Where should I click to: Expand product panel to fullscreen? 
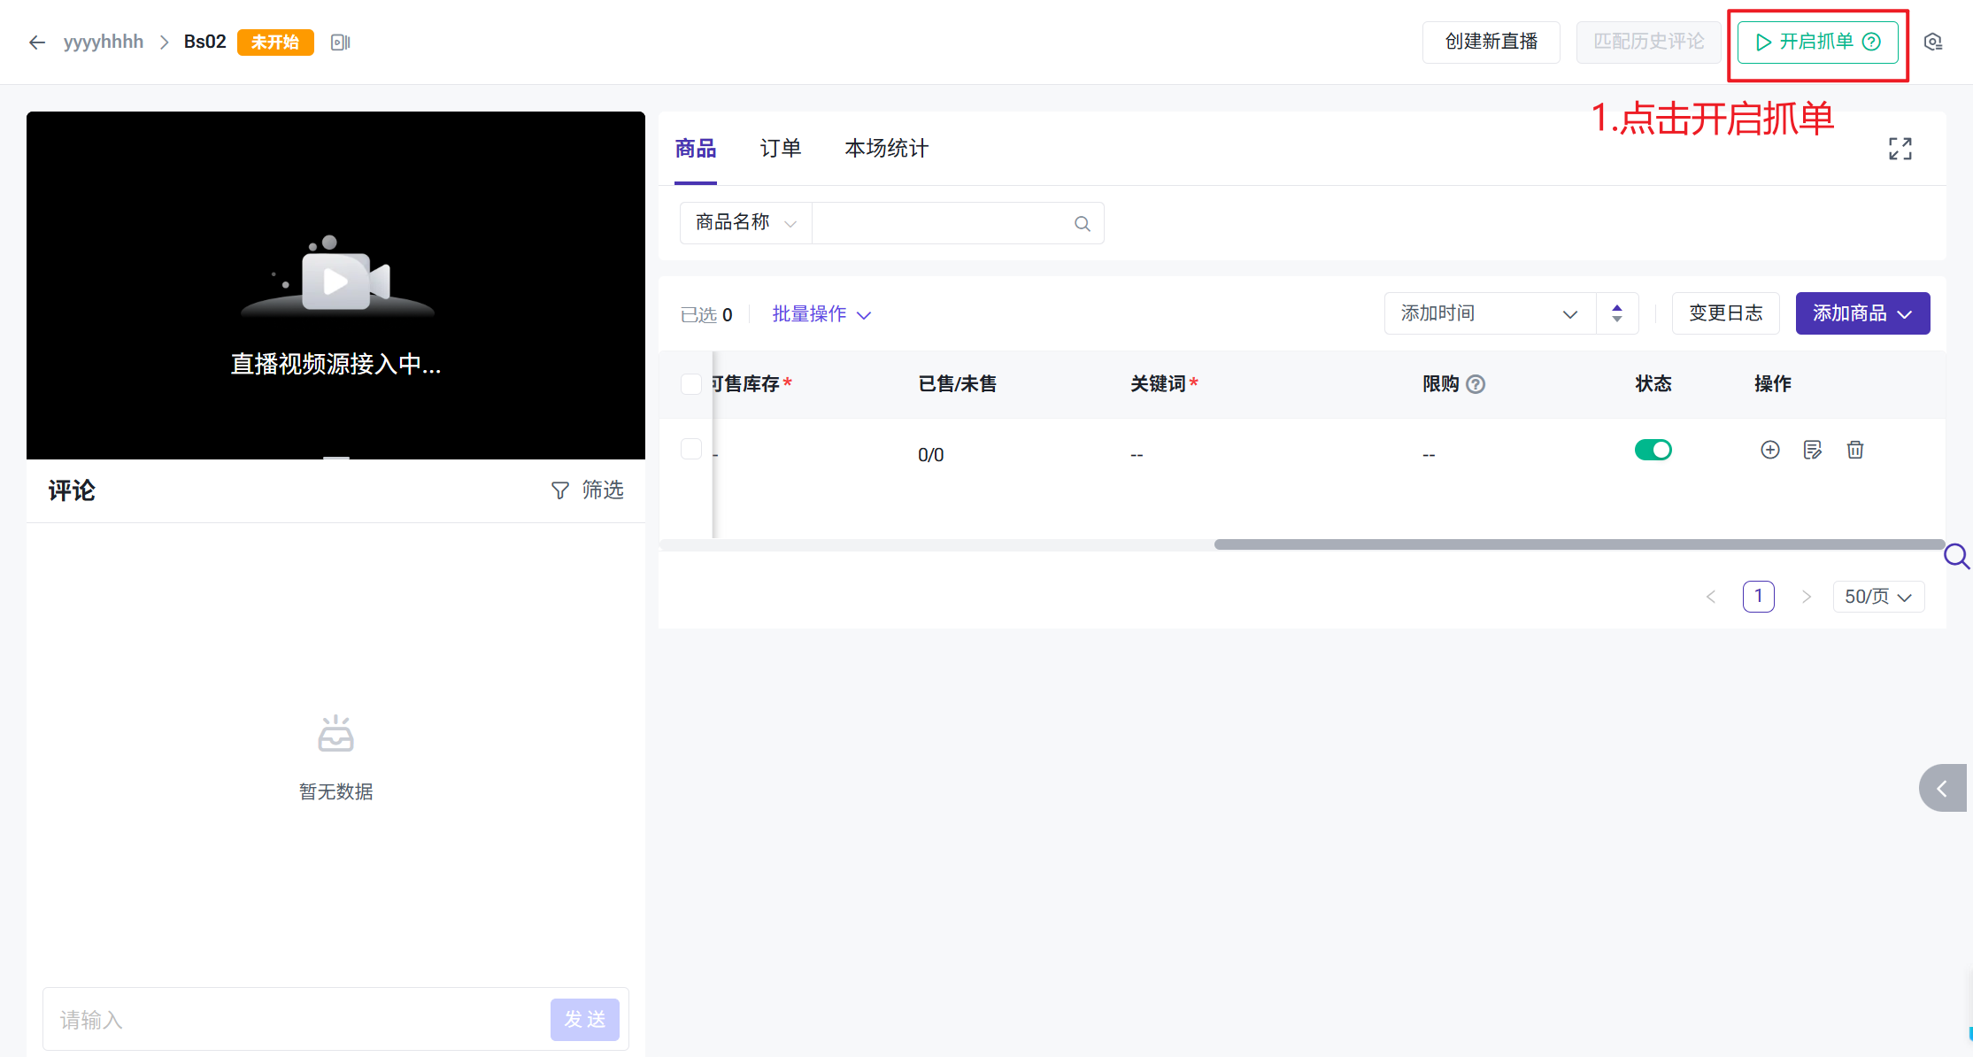pyautogui.click(x=1900, y=149)
